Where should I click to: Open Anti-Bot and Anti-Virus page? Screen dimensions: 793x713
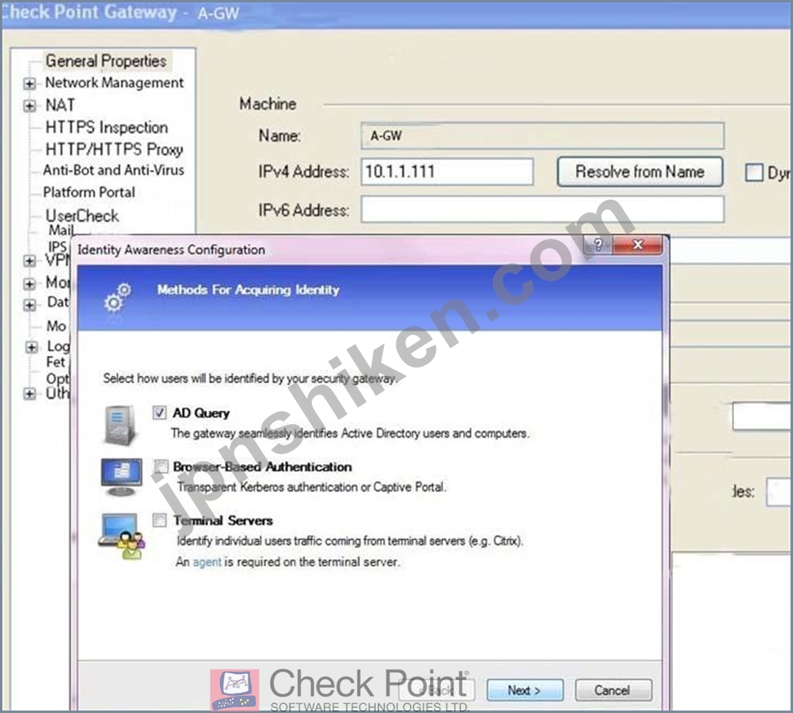[x=113, y=170]
